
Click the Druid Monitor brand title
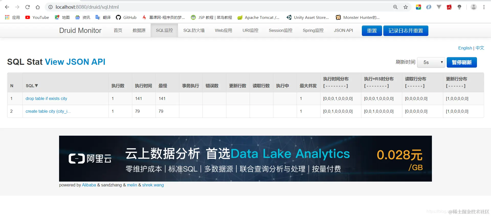[x=80, y=30]
